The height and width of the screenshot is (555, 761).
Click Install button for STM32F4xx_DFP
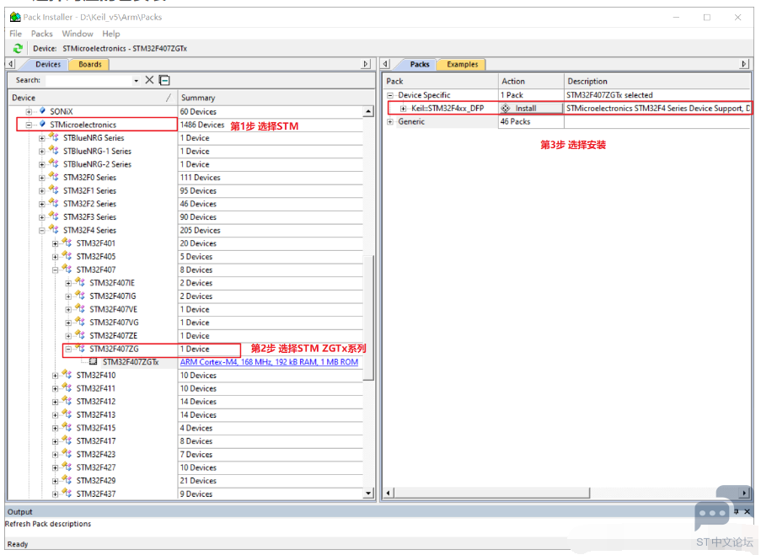[x=531, y=108]
